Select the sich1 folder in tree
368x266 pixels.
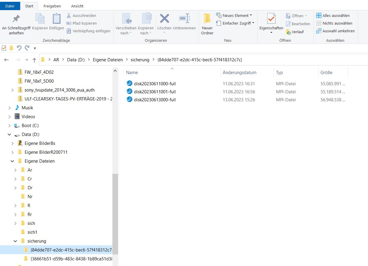pos(32,232)
